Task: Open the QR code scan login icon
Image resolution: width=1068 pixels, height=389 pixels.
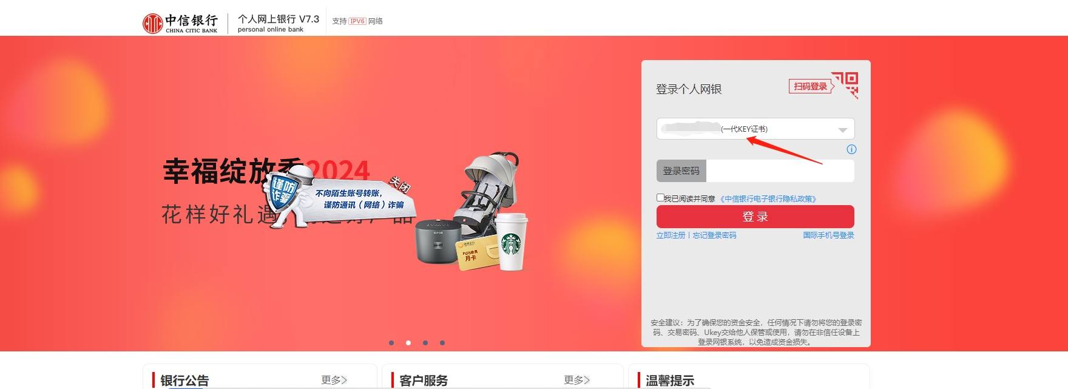Action: [845, 85]
